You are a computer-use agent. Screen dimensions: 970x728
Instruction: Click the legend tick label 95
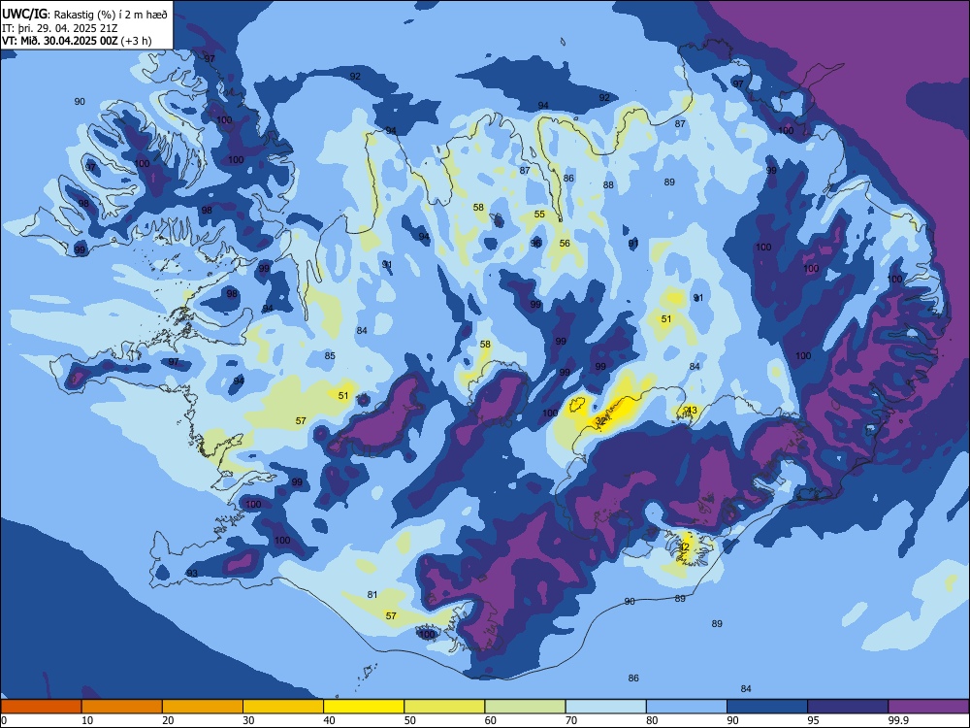point(814,720)
